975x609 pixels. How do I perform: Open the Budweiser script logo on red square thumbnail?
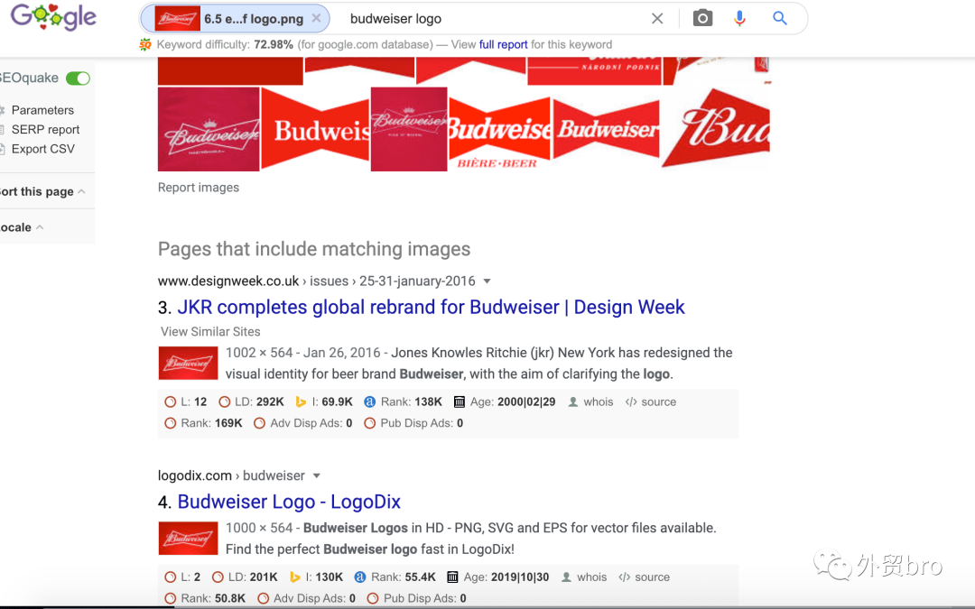click(x=209, y=129)
